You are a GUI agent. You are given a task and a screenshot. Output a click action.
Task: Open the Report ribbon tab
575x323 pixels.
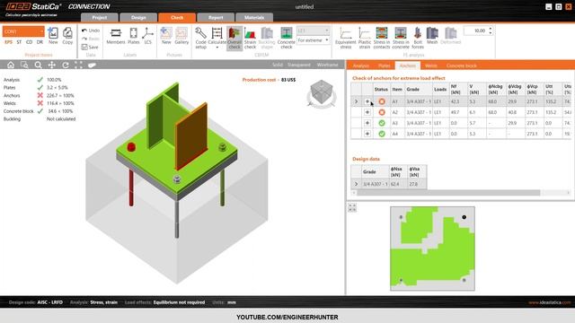pos(216,18)
